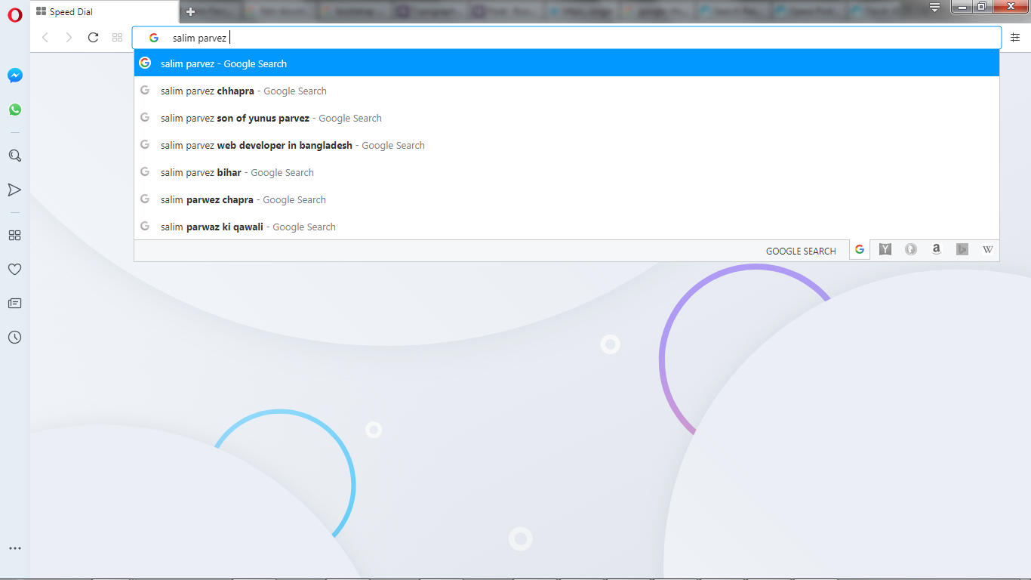
Task: Open Personal News icon in sidebar
Action: [x=14, y=304]
